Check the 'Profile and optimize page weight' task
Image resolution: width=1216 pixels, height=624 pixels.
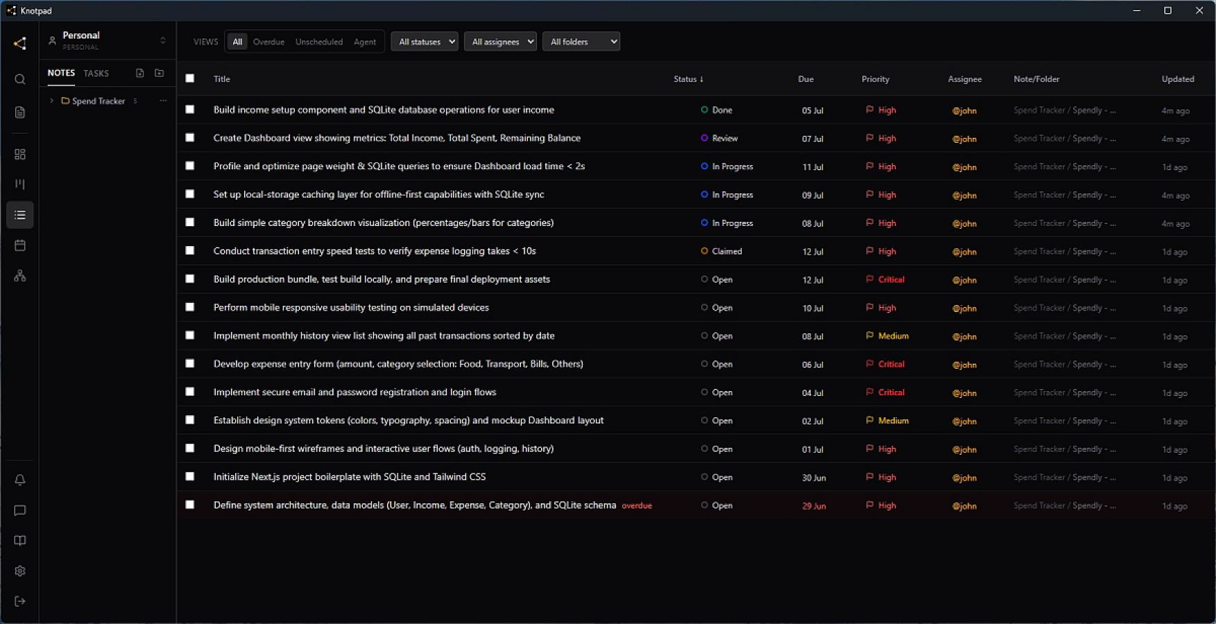[x=190, y=166]
